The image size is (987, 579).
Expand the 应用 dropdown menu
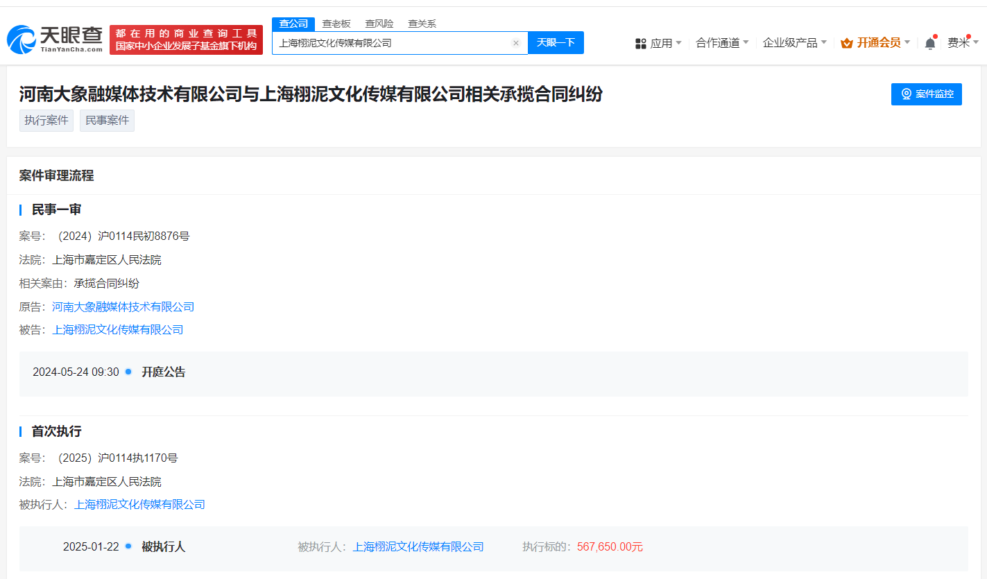pos(666,43)
